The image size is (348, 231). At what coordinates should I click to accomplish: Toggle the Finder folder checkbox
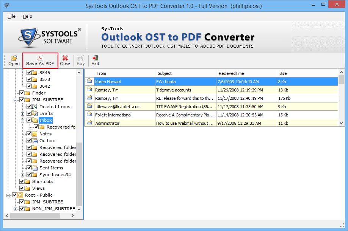(x=22, y=93)
